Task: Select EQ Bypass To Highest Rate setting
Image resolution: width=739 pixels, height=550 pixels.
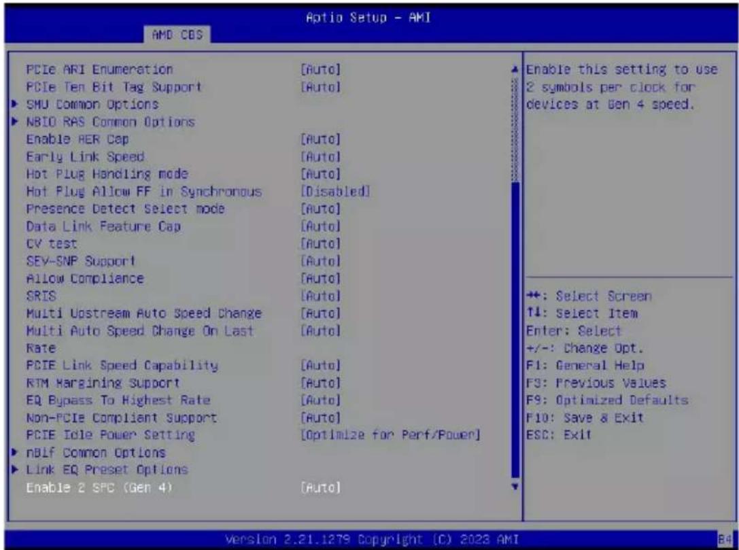Action: tap(118, 400)
